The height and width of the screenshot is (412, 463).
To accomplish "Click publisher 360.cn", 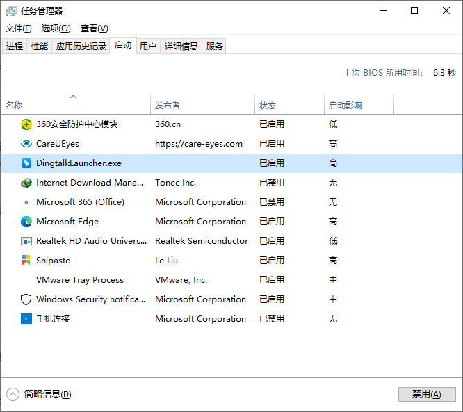I will coord(168,124).
